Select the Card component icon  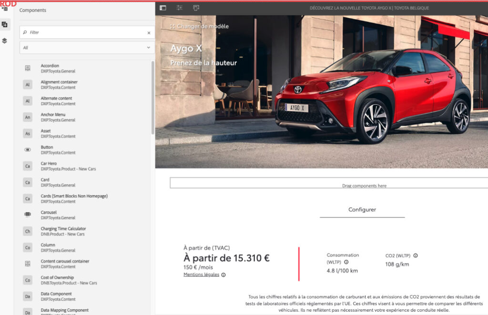point(28,182)
